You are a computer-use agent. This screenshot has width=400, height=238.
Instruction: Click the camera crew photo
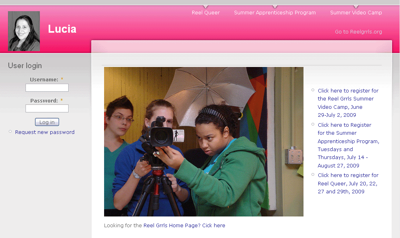click(203, 142)
